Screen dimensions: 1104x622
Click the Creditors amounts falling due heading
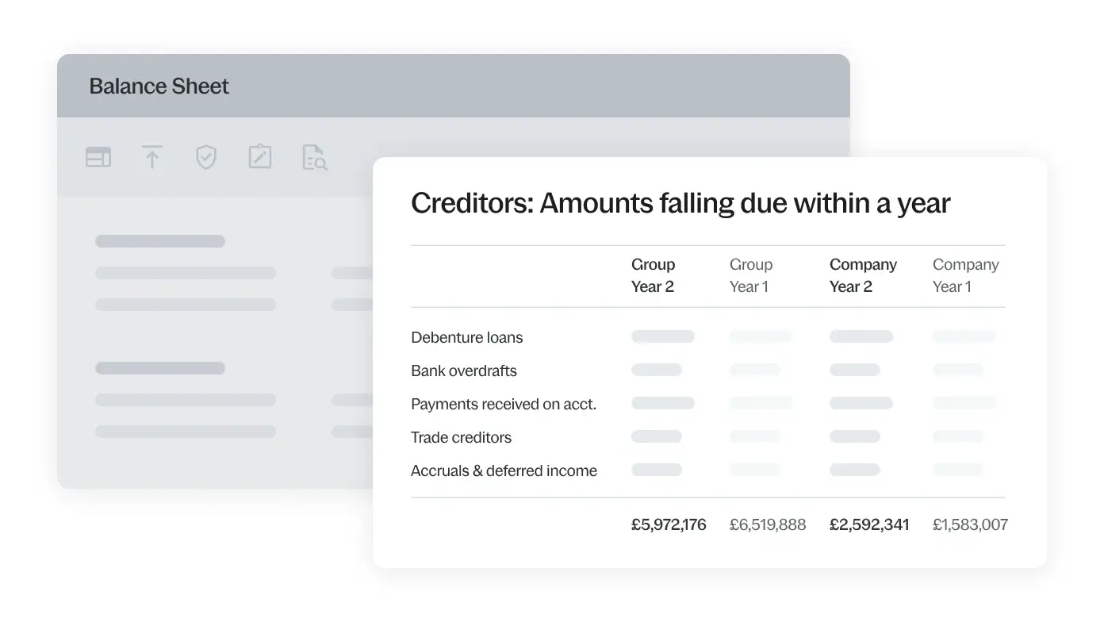tap(680, 204)
